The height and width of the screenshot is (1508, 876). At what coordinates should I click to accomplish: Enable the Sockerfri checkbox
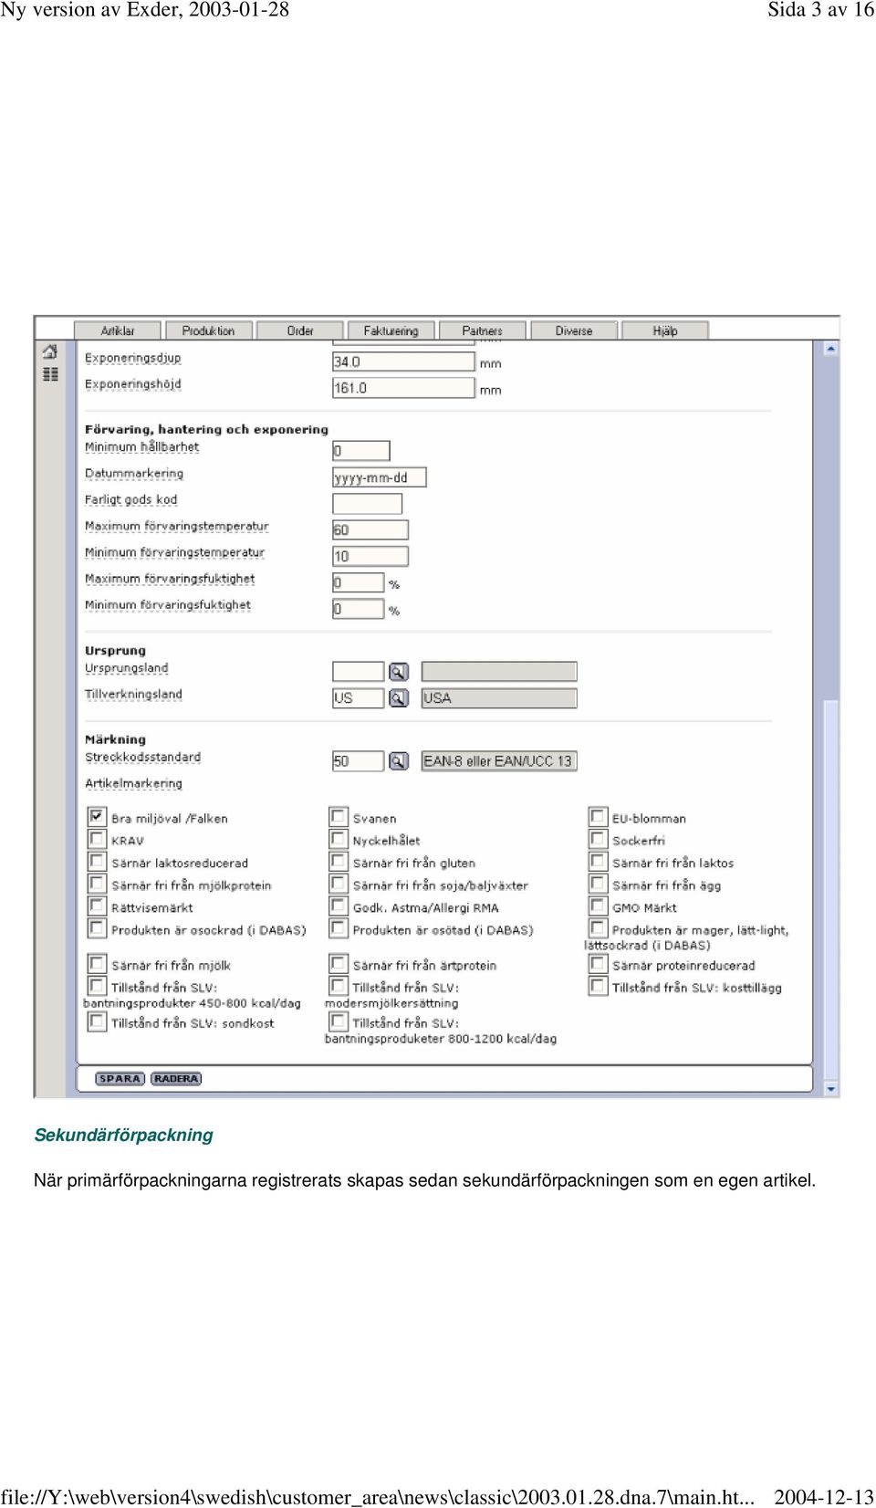(598, 839)
